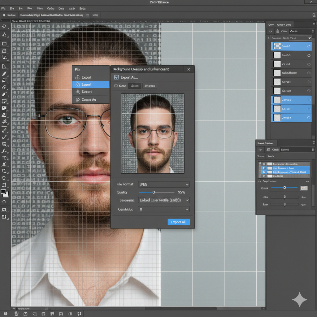The height and width of the screenshot is (317, 317).
Task: Toggle visibility circle on the Color Balance layer
Action: pos(309,73)
